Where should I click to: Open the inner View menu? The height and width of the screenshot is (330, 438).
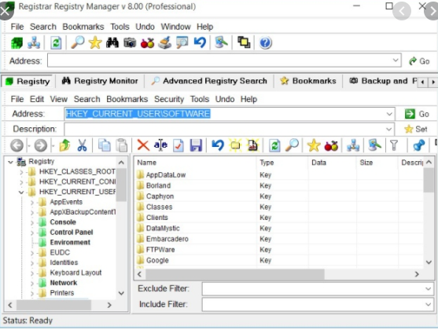pos(59,99)
